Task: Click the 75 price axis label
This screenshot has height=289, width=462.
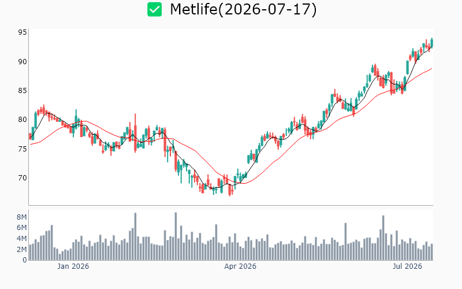Action: [x=23, y=149]
